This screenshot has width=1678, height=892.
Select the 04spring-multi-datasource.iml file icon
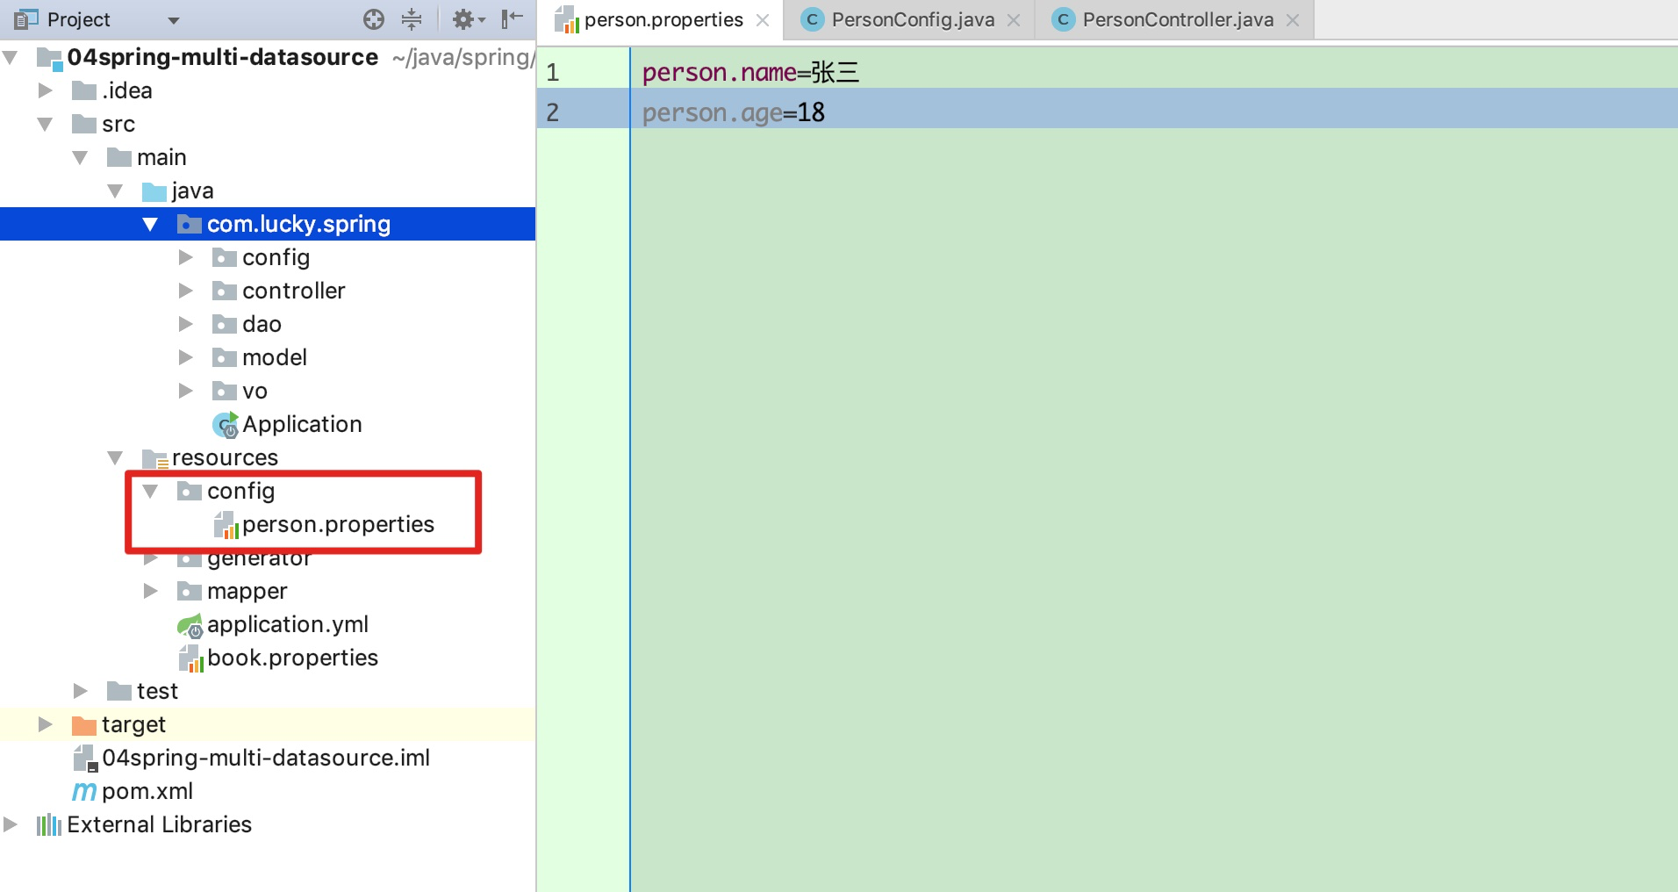click(85, 759)
